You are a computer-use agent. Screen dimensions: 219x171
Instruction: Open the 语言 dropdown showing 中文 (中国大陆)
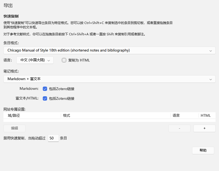click(35, 60)
